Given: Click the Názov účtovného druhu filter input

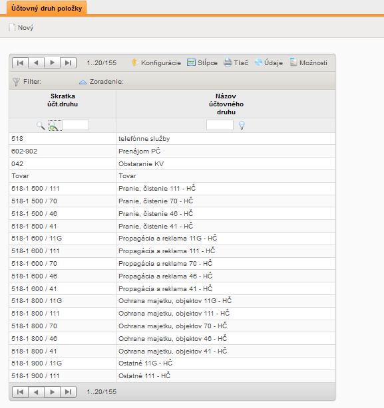Looking at the screenshot, I should coord(220,125).
